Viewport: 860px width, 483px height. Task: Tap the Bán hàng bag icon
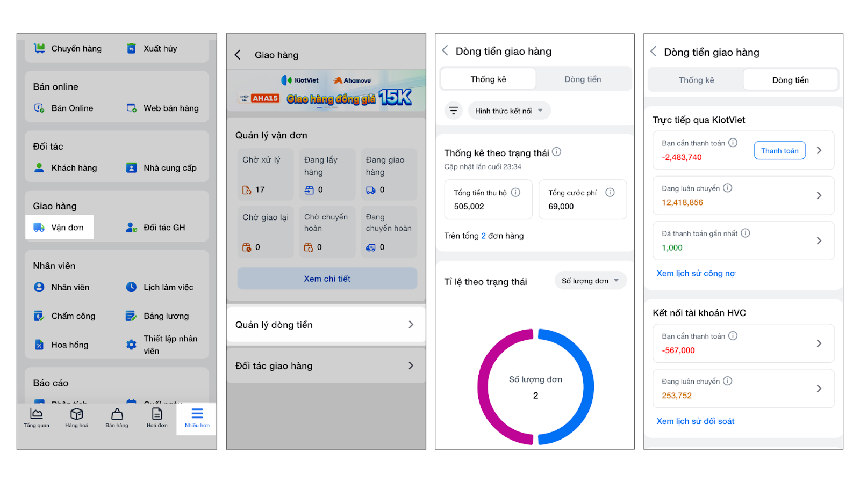point(117,414)
